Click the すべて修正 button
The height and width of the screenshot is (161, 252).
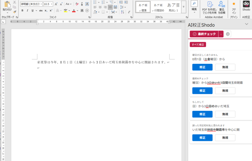198,45
